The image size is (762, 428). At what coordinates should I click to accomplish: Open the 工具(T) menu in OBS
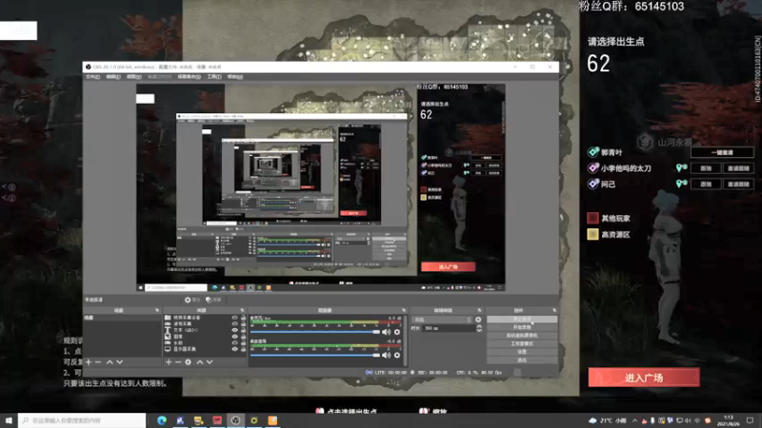click(x=214, y=77)
